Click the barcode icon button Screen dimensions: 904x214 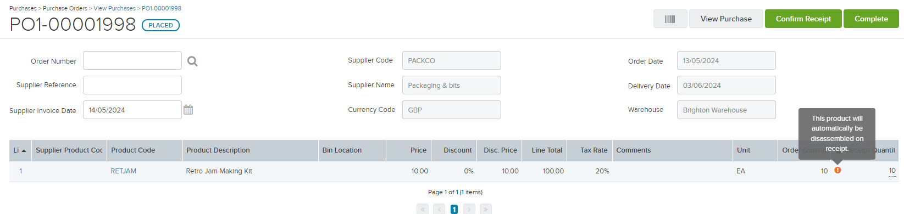click(x=670, y=19)
